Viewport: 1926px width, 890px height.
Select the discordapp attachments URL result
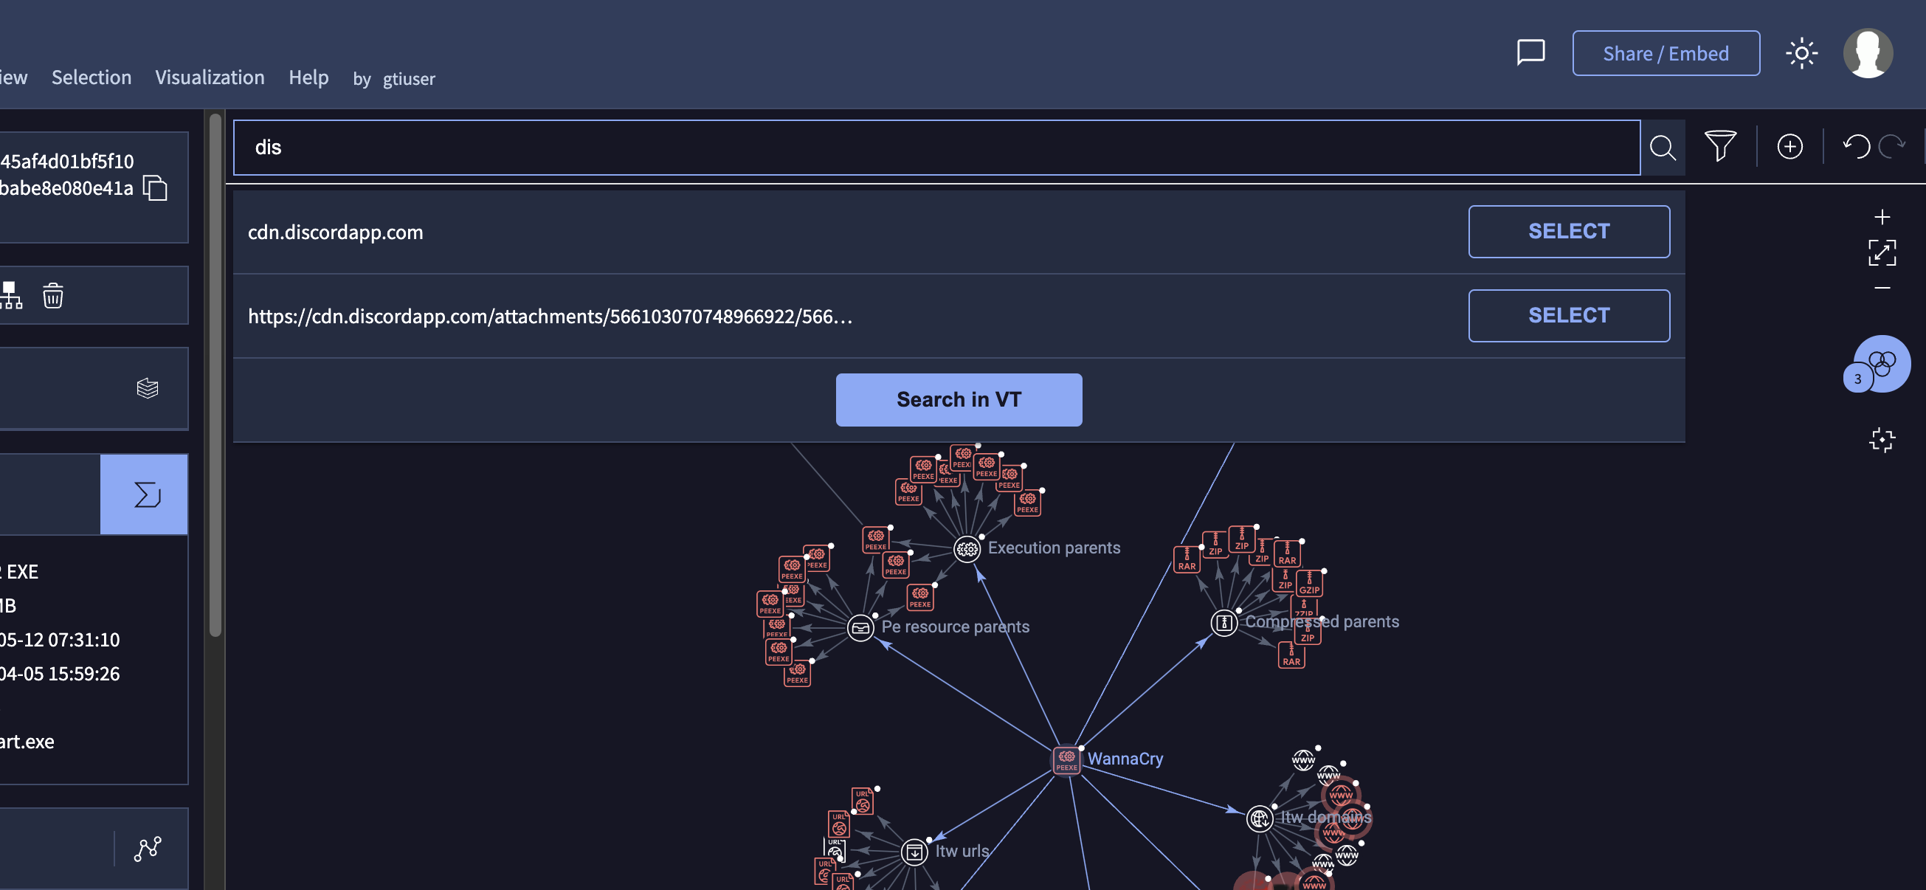(x=1569, y=316)
